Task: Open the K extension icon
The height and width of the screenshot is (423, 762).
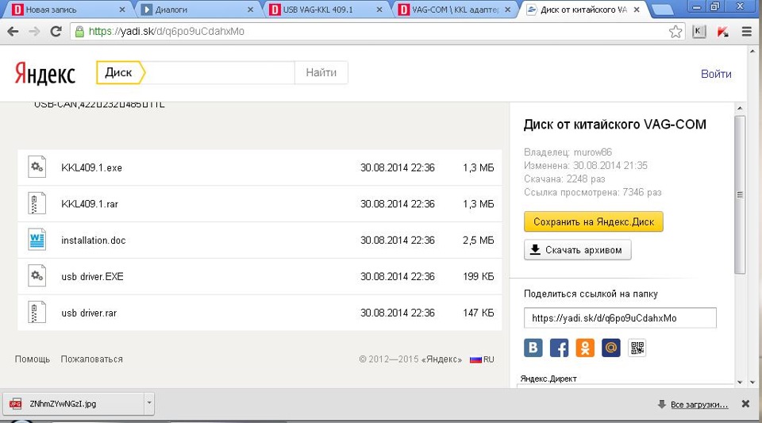Action: coord(698,32)
